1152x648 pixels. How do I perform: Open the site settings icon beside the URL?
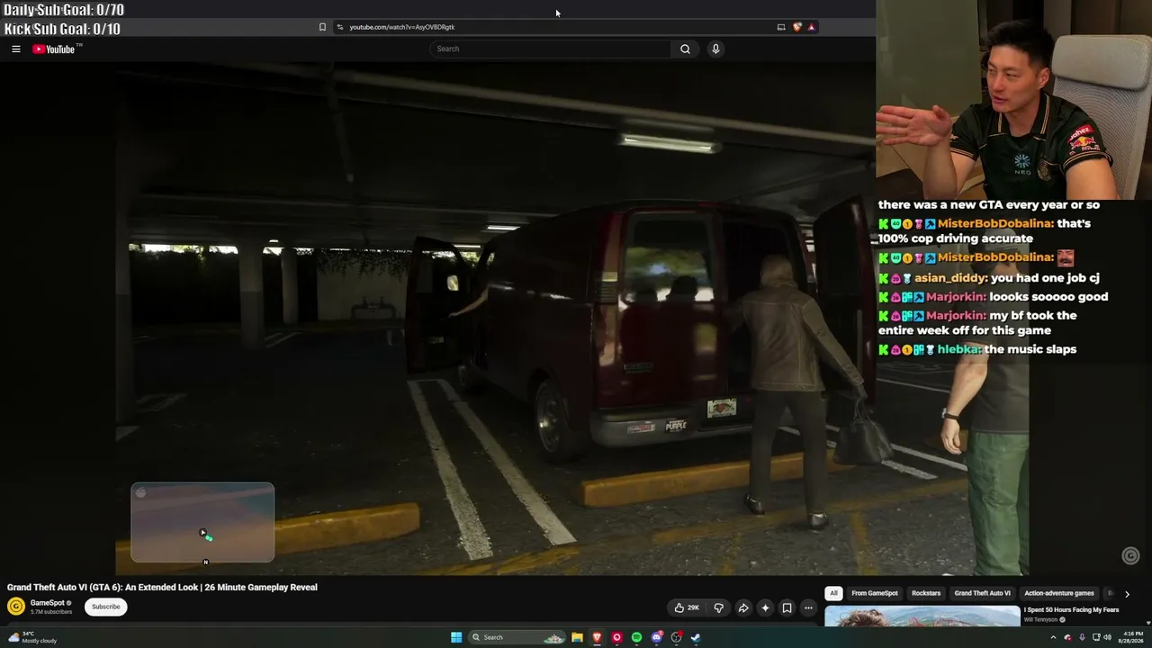click(339, 27)
